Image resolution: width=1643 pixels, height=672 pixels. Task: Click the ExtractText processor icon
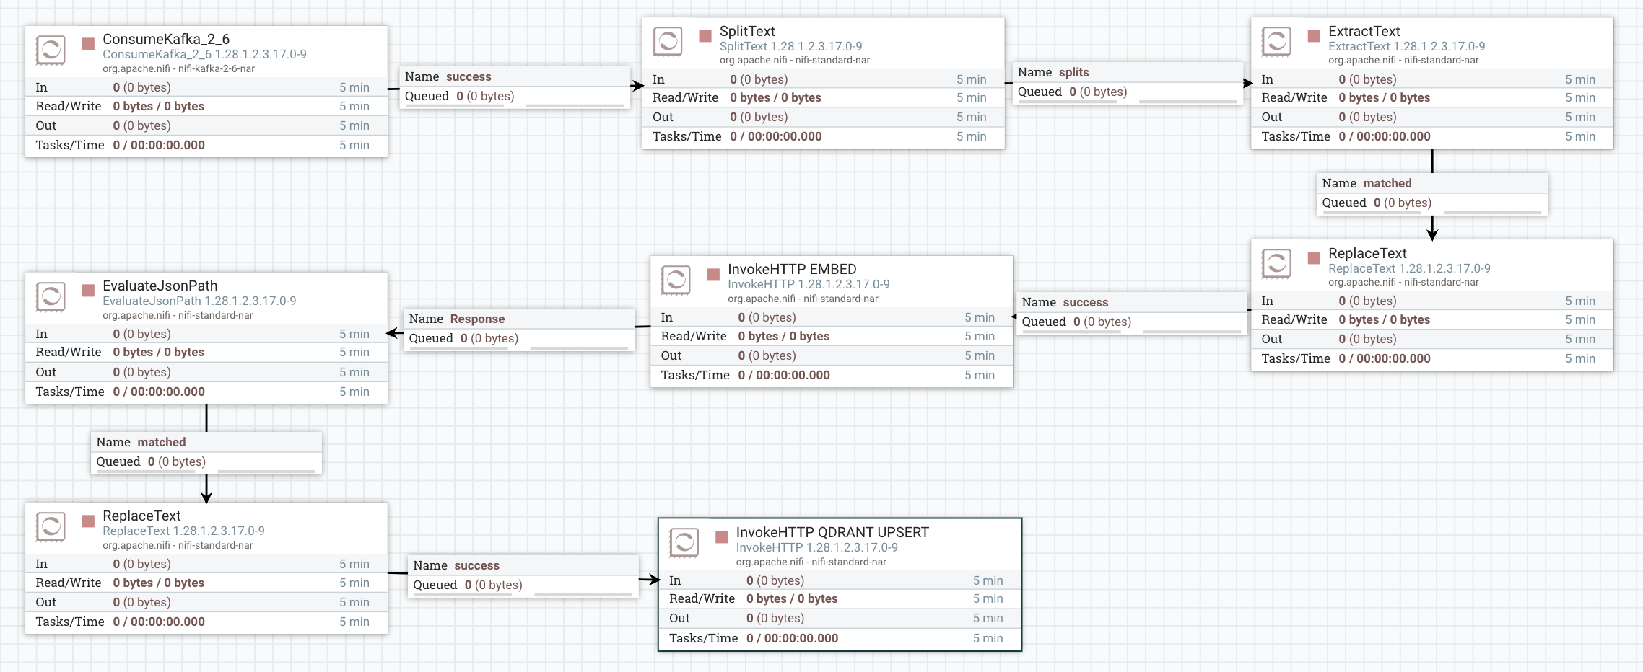(x=1276, y=42)
